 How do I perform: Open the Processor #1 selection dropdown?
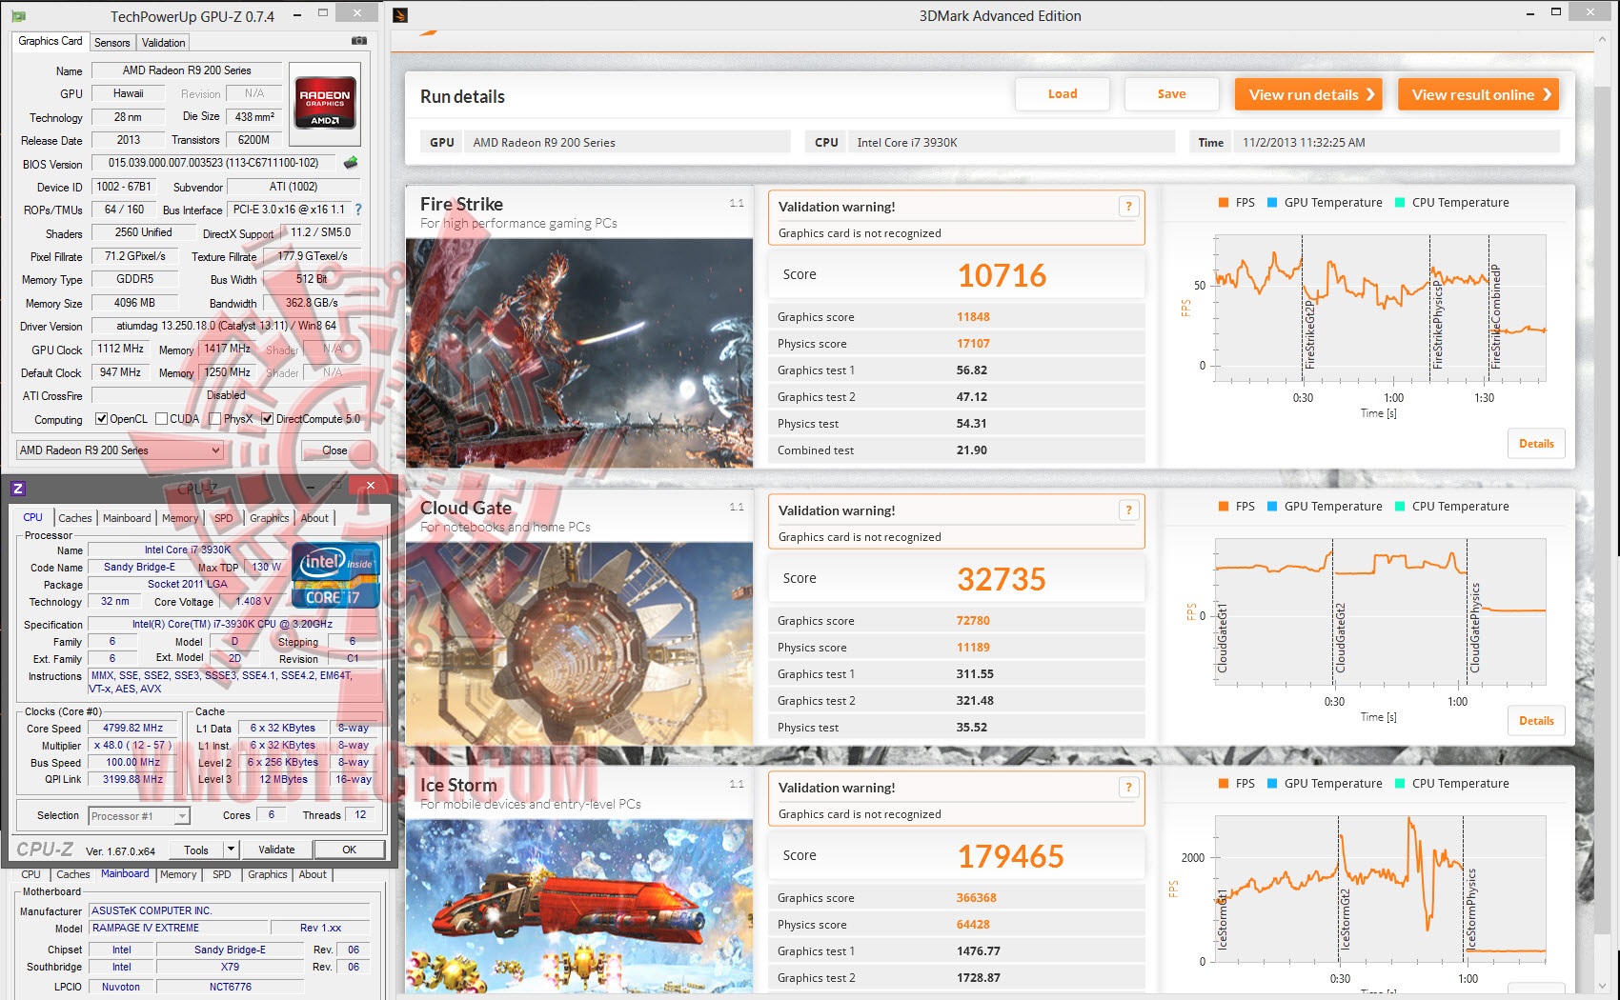(x=139, y=816)
